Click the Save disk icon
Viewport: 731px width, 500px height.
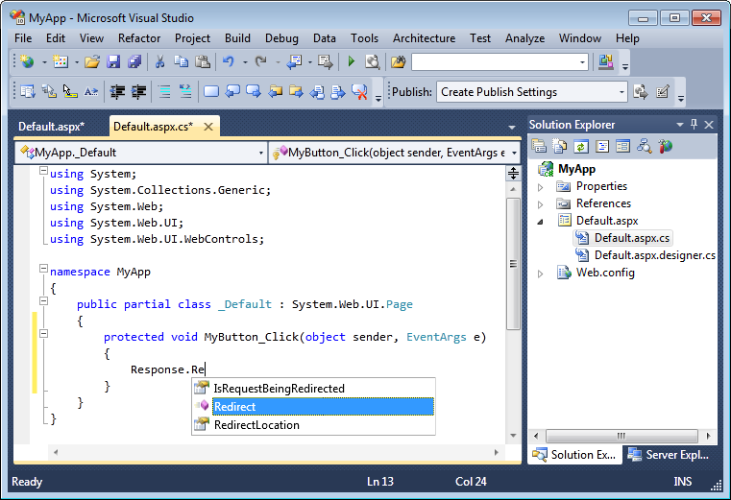[x=113, y=61]
